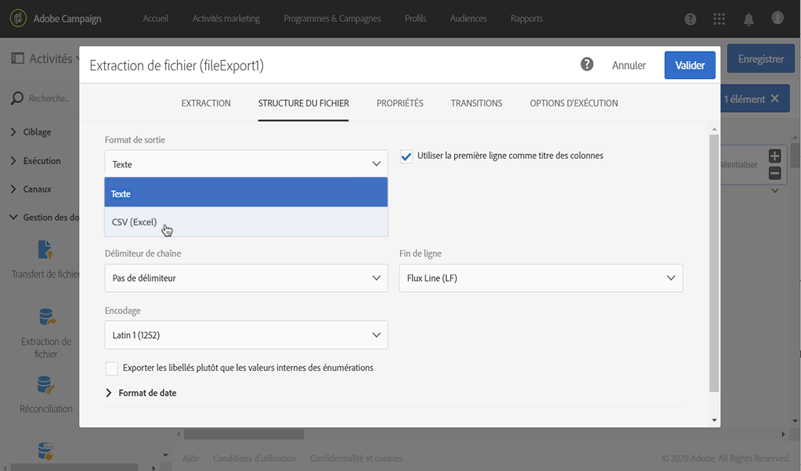Click the Réconciliation activity icon
Image resolution: width=801 pixels, height=471 pixels.
coord(45,385)
